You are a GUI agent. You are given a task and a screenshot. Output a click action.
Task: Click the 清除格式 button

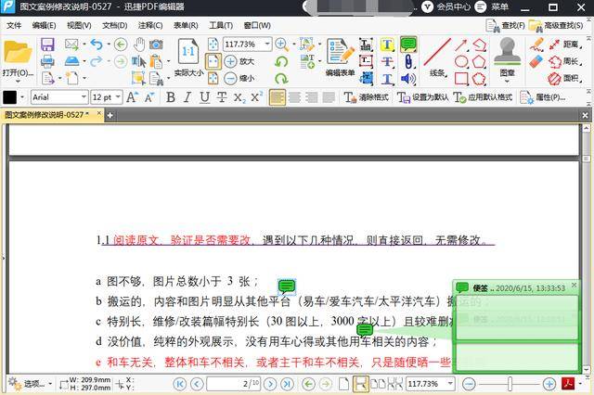pos(367,97)
